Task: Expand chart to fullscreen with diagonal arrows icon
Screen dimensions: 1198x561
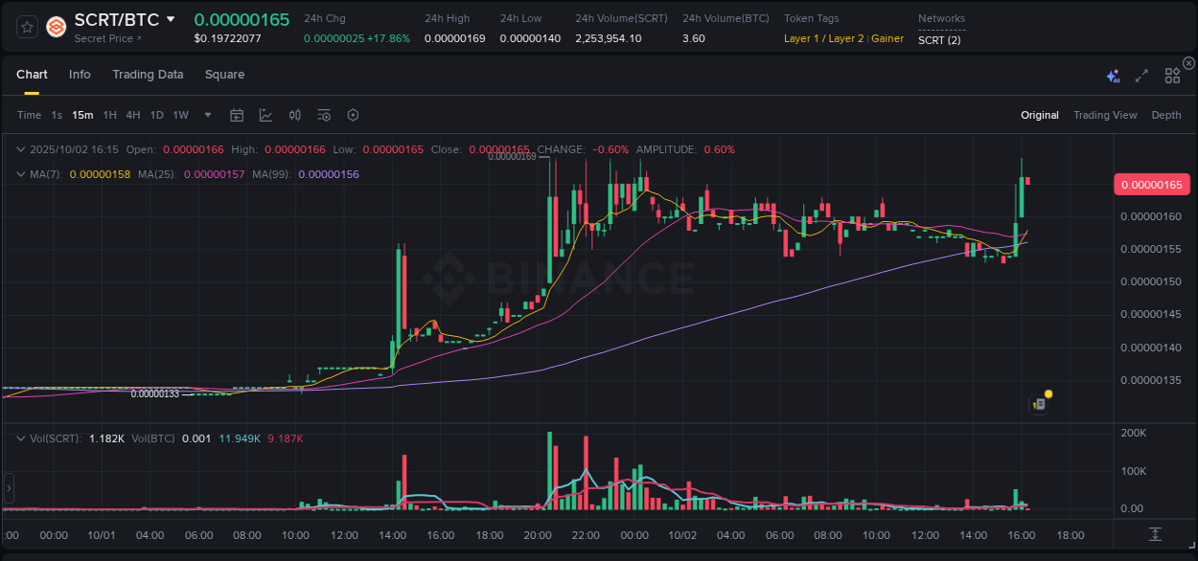Action: click(1140, 76)
